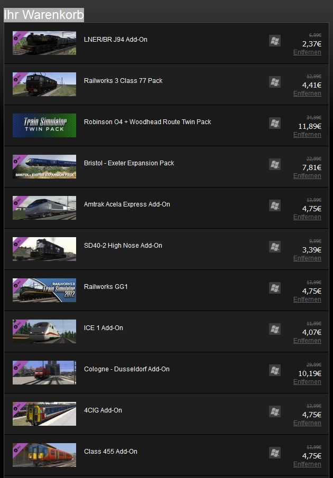Remove Class 455 Add-On with Entfernen

[x=307, y=464]
